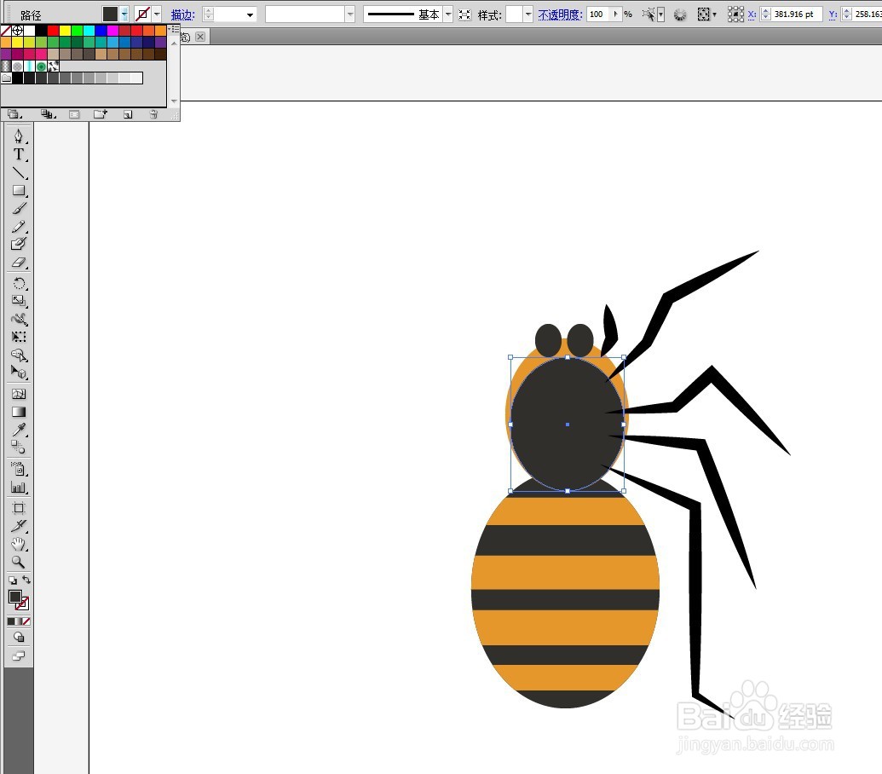Set paint mode to None

(x=26, y=621)
